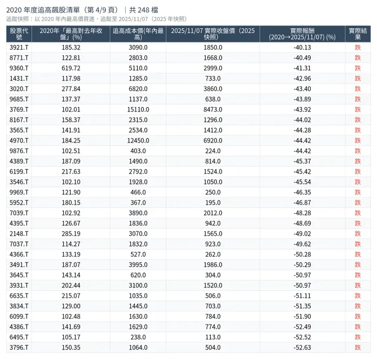Click the value 619.72 in the 9360.T row

click(71, 68)
